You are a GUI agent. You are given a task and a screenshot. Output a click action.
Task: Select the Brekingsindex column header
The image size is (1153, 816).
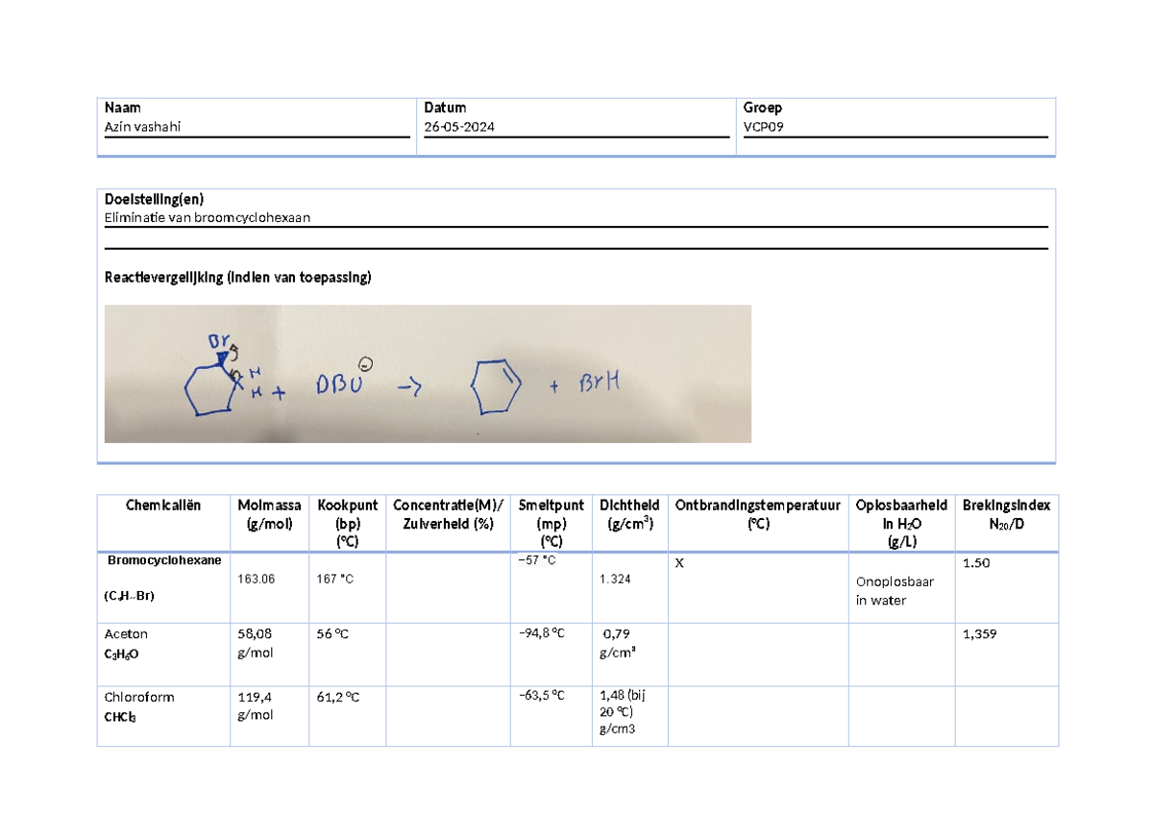tap(1006, 514)
